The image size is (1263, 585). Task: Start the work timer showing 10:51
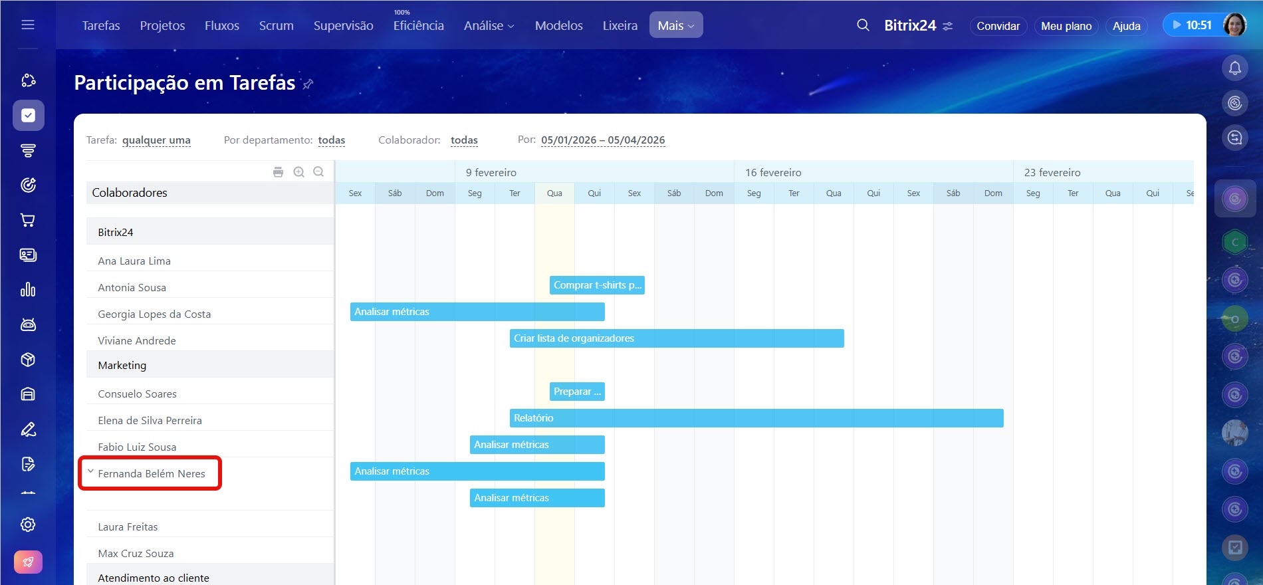1177,25
